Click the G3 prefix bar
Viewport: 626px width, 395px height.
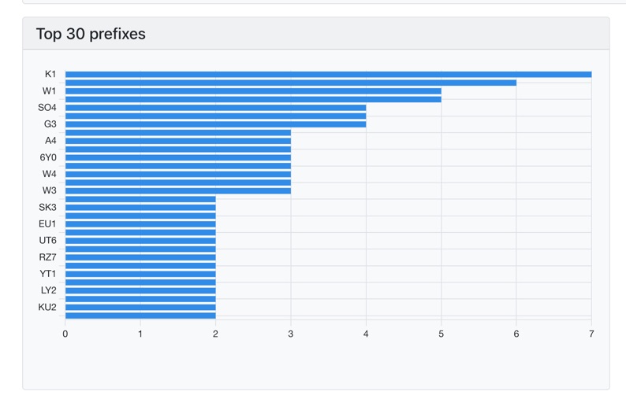215,124
